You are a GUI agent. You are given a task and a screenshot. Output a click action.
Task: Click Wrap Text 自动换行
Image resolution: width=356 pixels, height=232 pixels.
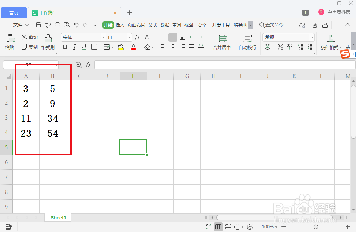(x=248, y=42)
